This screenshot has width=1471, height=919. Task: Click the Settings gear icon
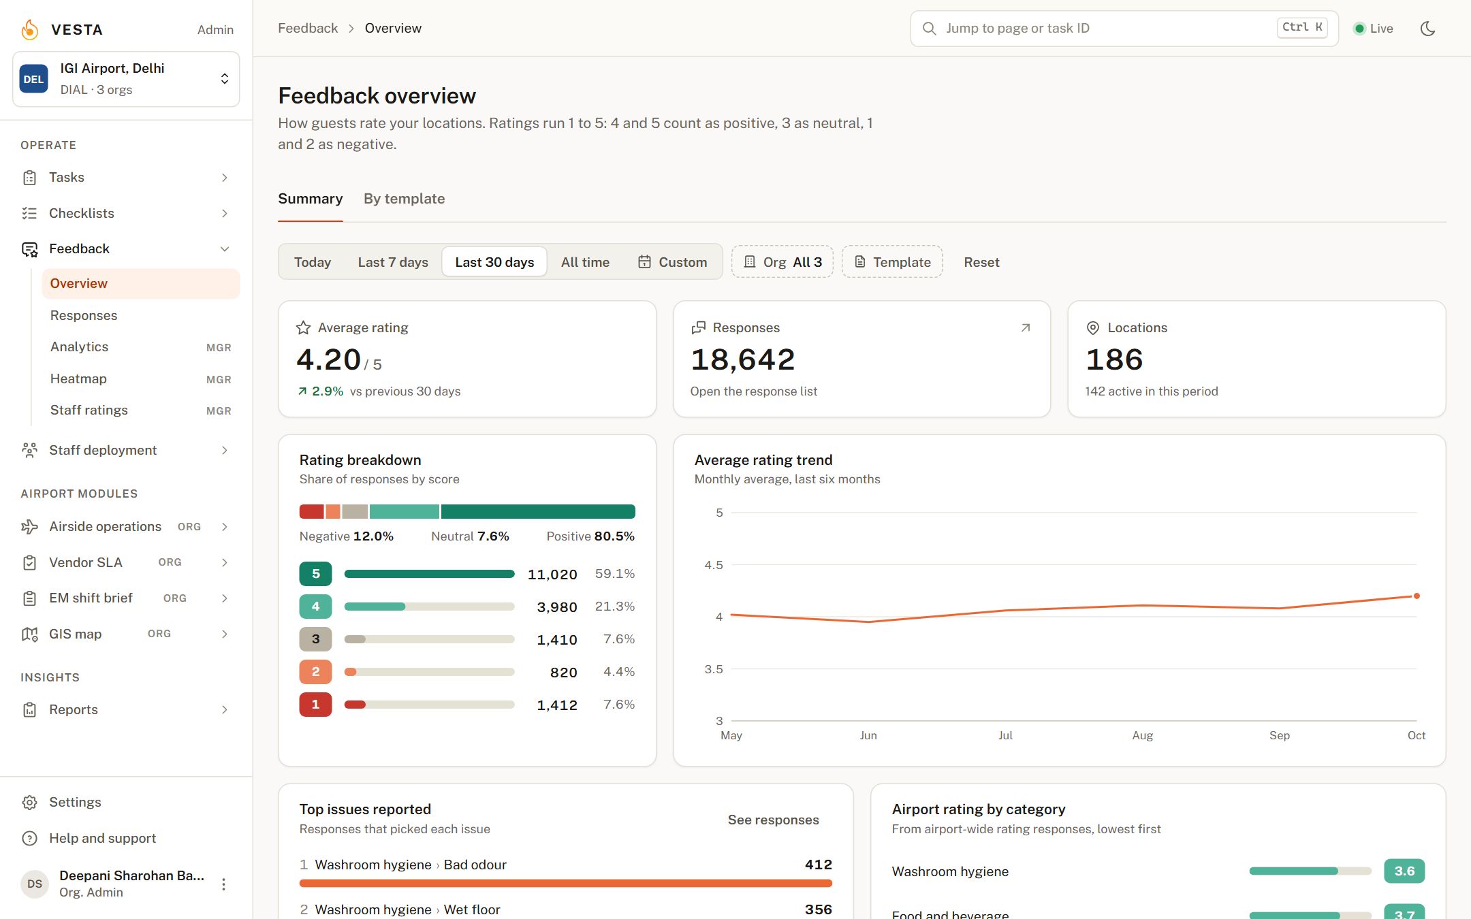[29, 803]
